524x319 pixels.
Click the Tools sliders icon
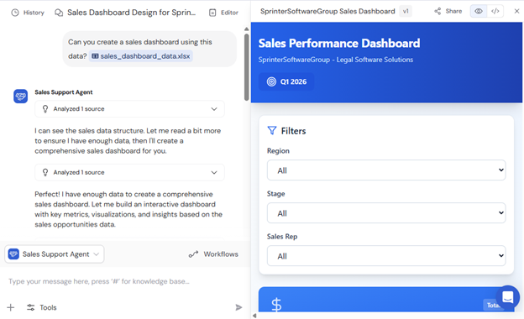pyautogui.click(x=31, y=307)
